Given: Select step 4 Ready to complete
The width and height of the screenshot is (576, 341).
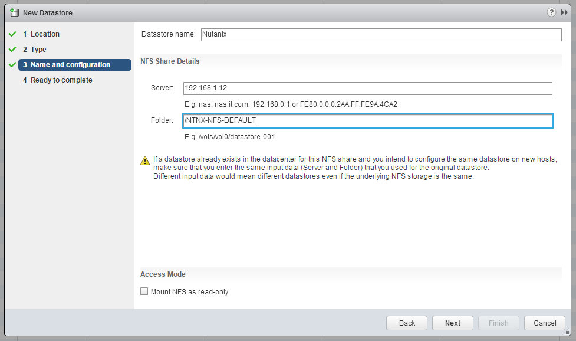Looking at the screenshot, I should [x=61, y=80].
